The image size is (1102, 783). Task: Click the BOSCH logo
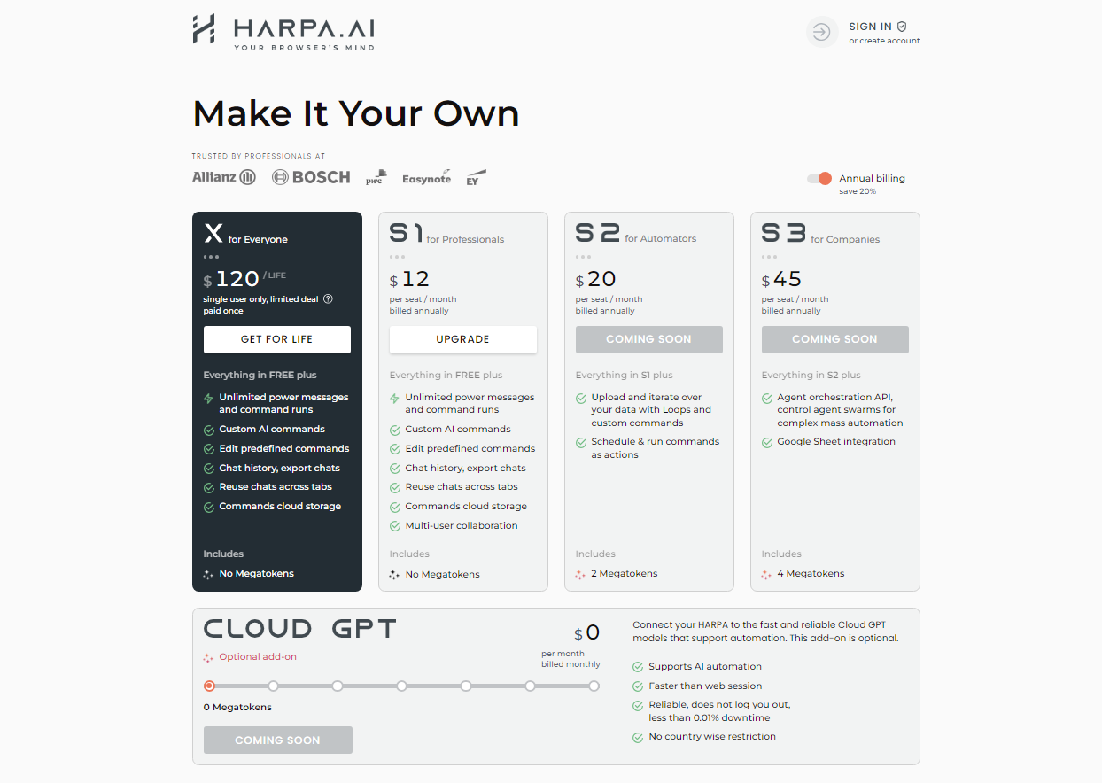[311, 177]
